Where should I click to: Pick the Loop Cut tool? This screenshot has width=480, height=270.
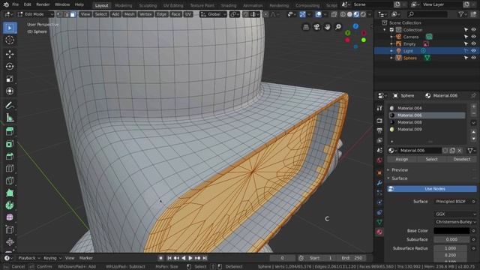pyautogui.click(x=10, y=168)
